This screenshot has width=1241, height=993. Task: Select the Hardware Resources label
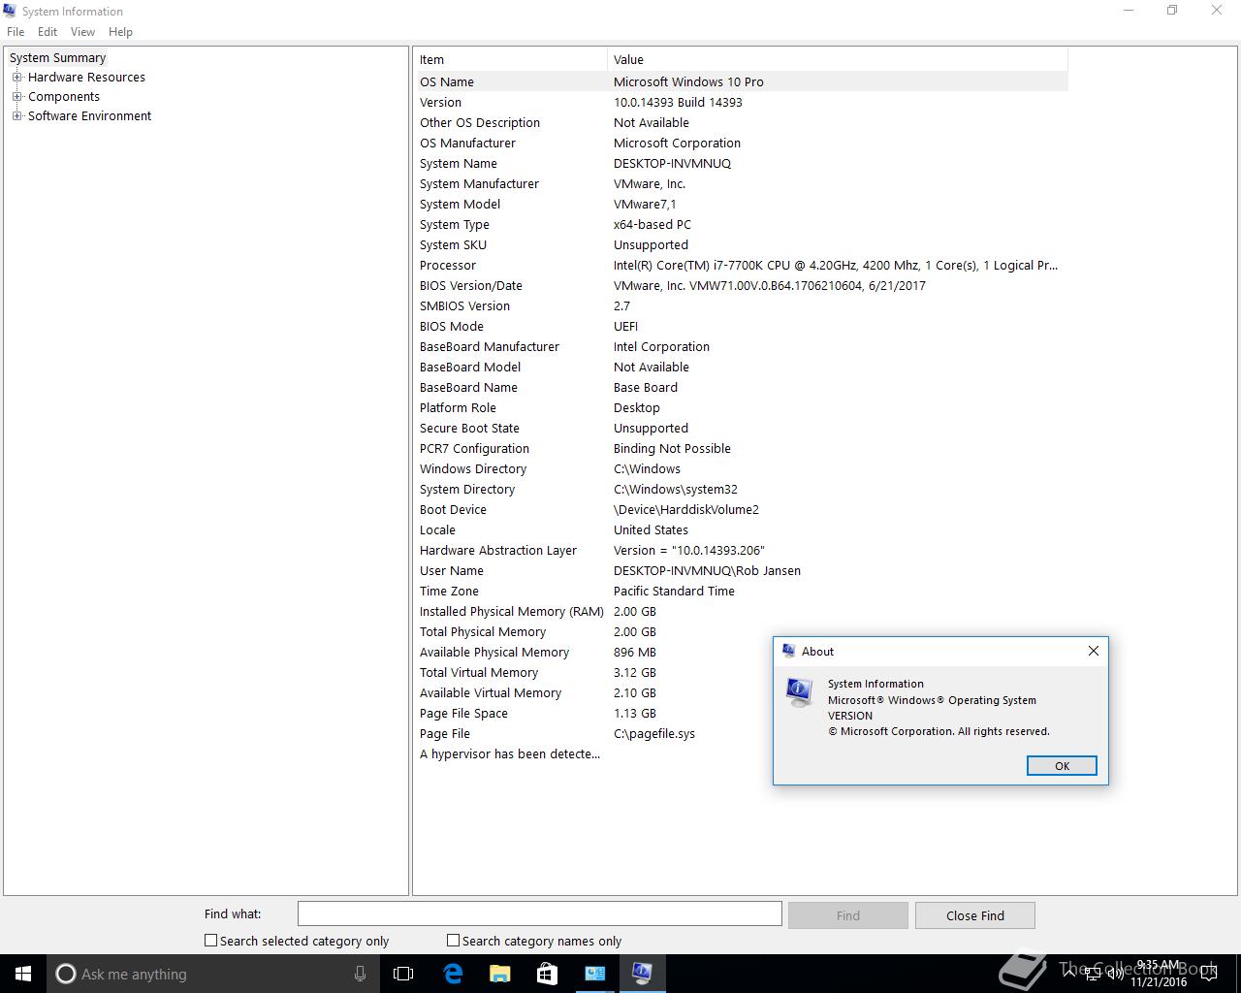[86, 77]
